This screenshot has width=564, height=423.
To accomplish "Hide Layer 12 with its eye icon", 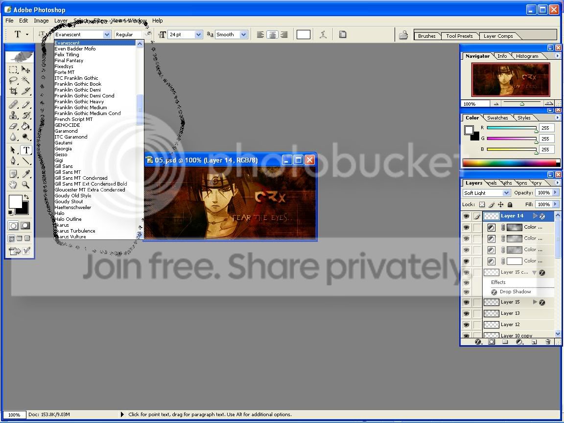I will point(466,325).
